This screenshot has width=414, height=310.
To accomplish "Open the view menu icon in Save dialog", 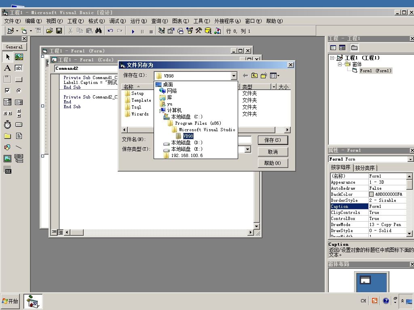I will coord(275,75).
